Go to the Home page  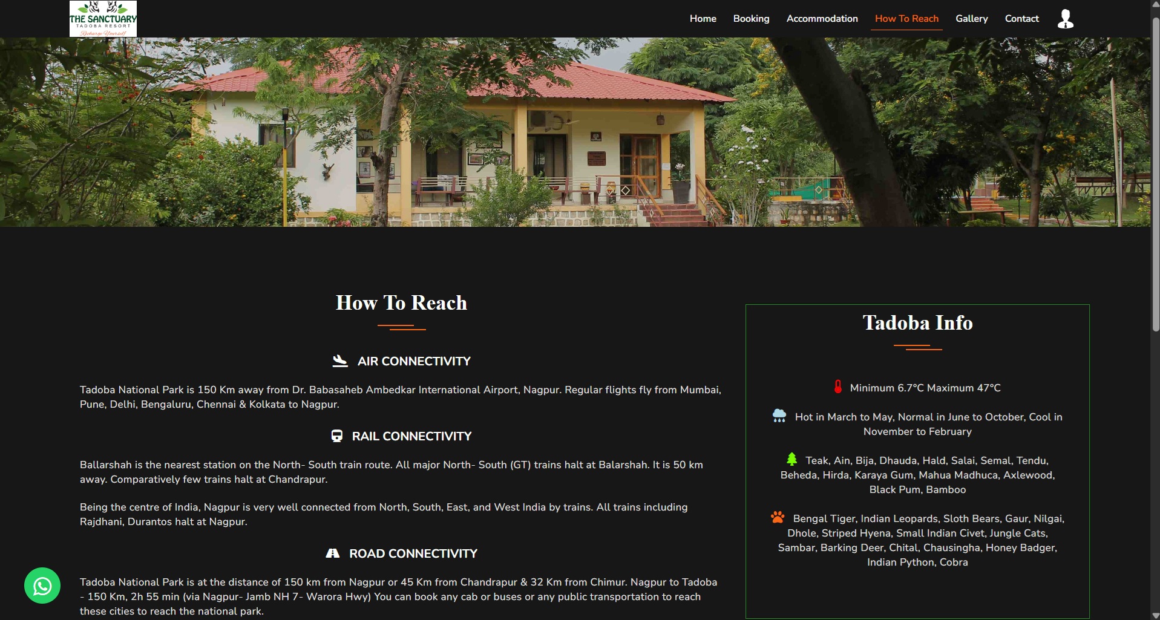click(x=703, y=19)
